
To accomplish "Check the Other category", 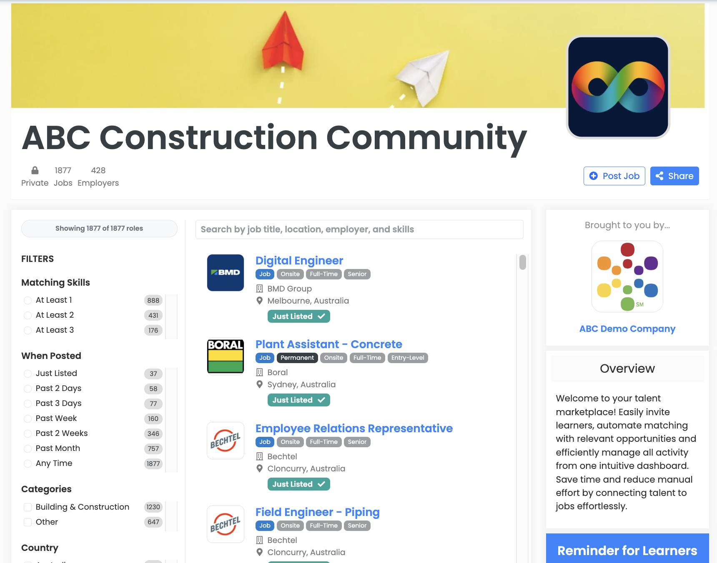I will tap(28, 522).
